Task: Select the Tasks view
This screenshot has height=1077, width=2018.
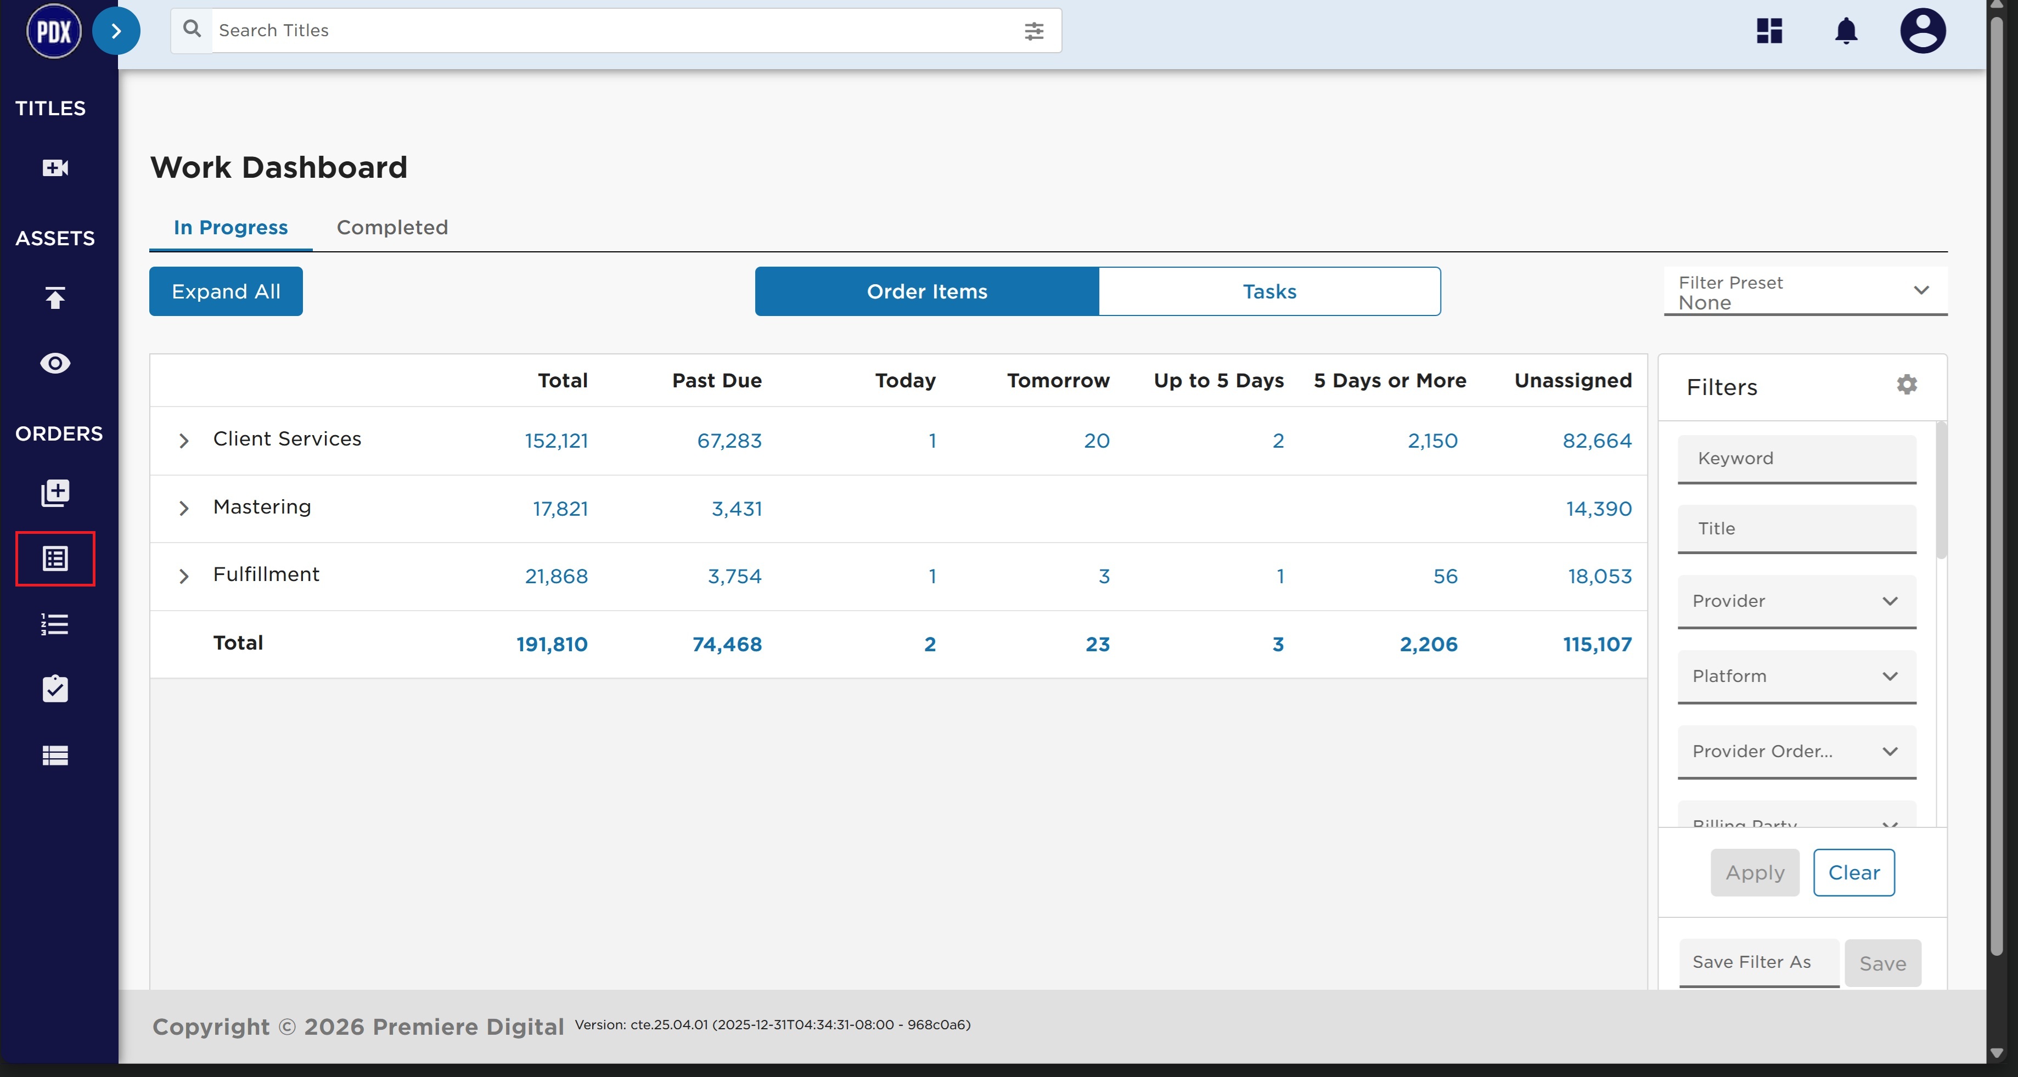Action: [x=1269, y=291]
